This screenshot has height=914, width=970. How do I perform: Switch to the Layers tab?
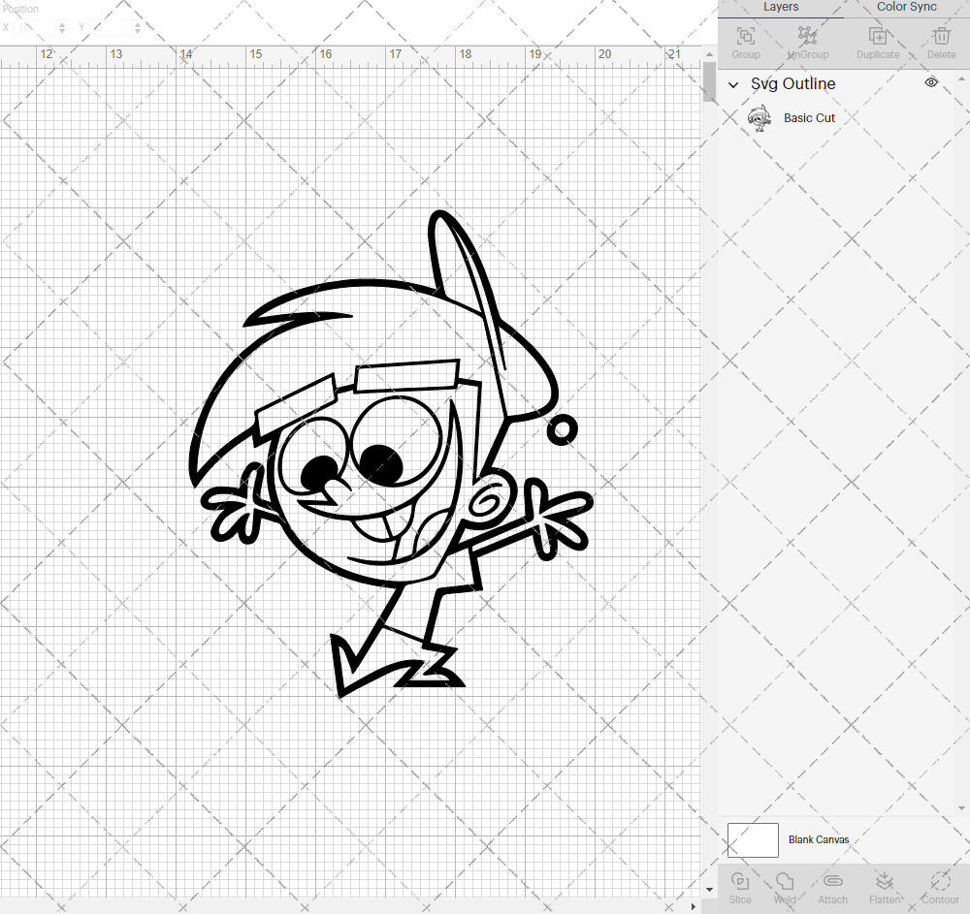click(781, 7)
